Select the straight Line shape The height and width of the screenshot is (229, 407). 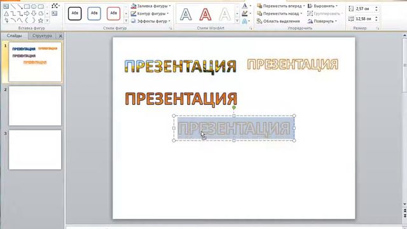point(13,6)
